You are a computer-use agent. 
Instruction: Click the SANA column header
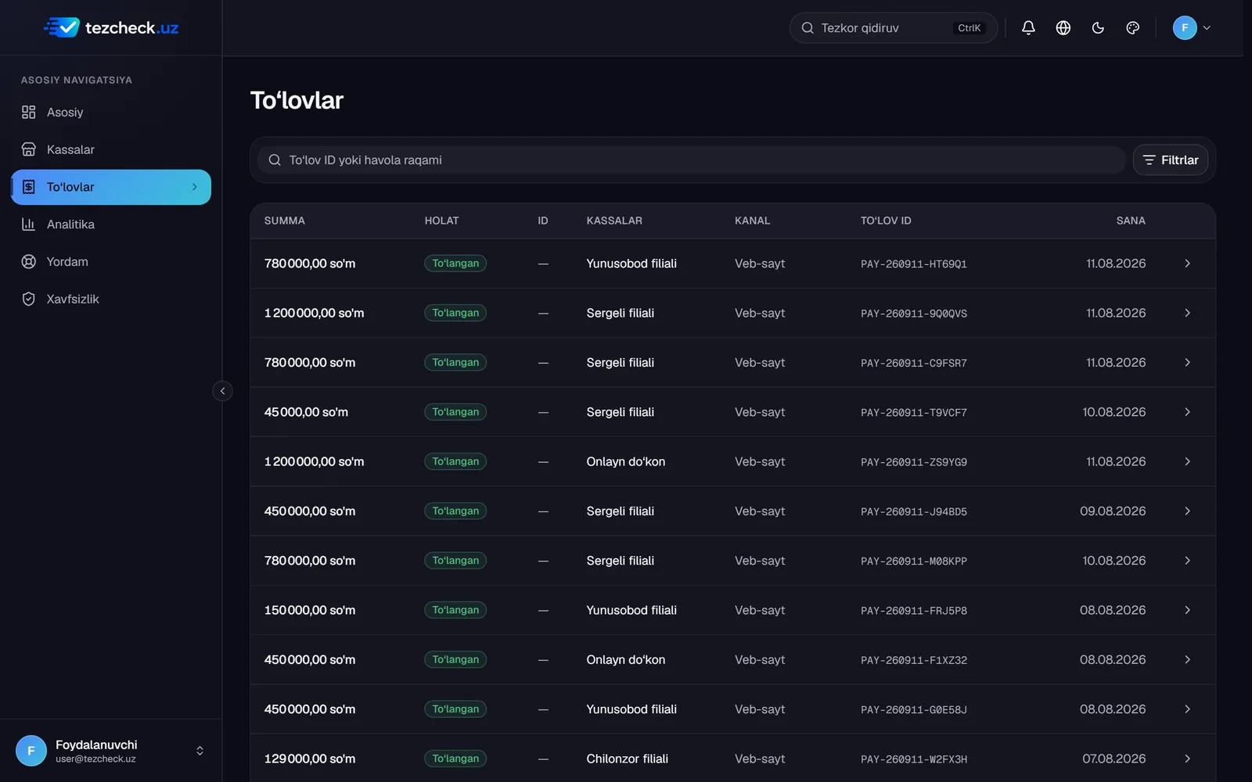pos(1131,221)
